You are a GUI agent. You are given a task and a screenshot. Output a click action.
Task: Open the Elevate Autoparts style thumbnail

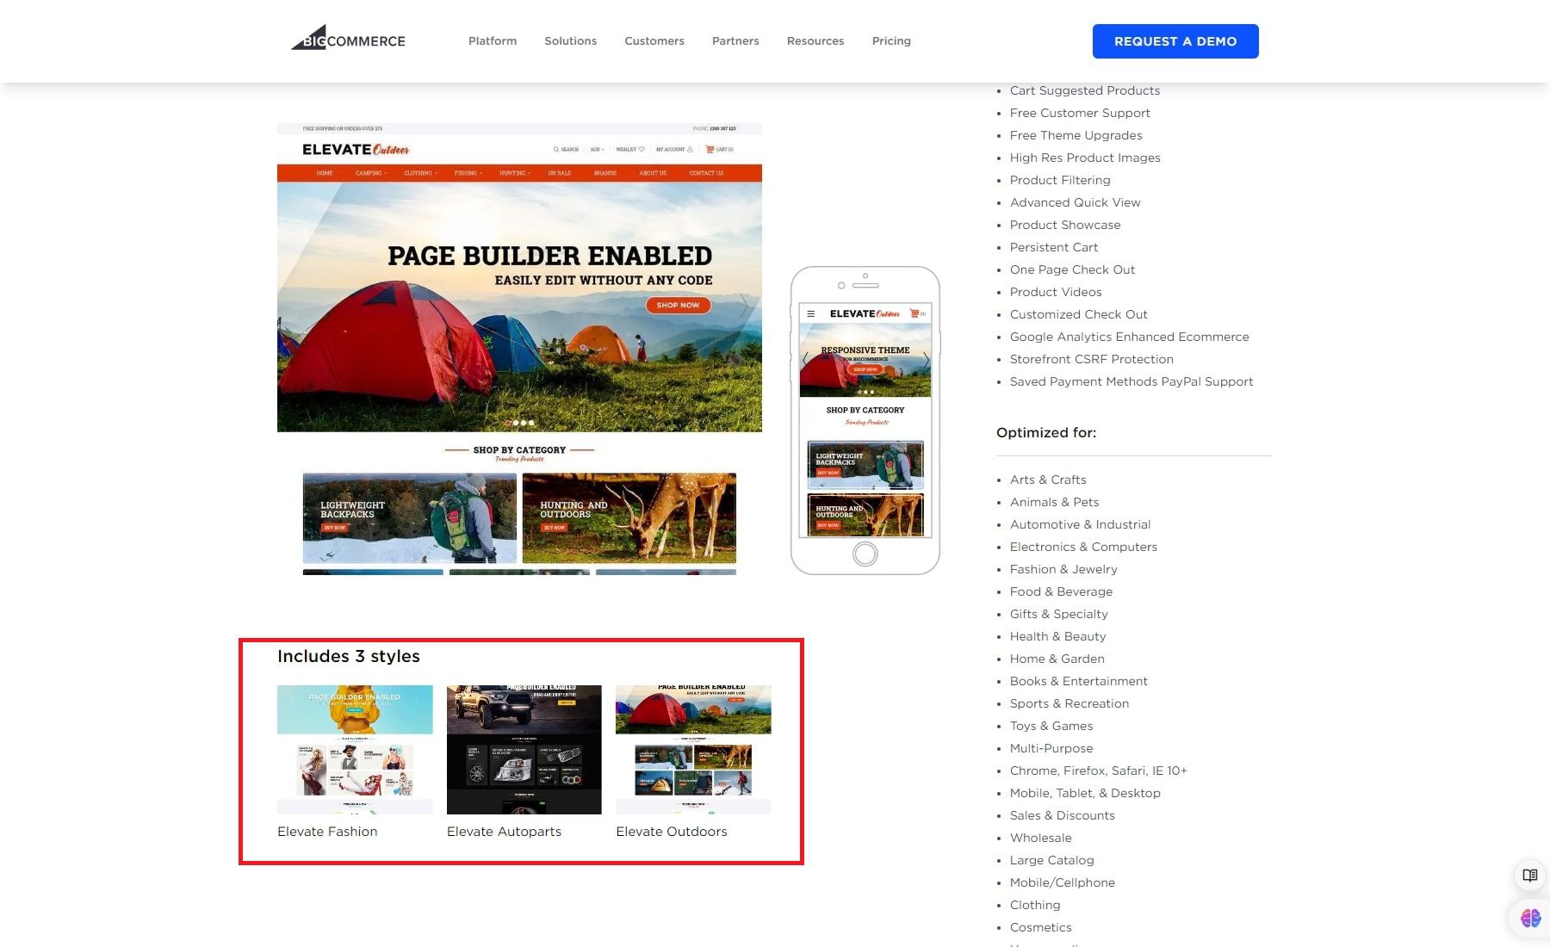524,748
